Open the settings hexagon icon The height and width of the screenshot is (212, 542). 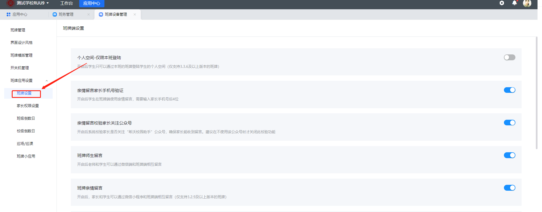click(x=502, y=3)
